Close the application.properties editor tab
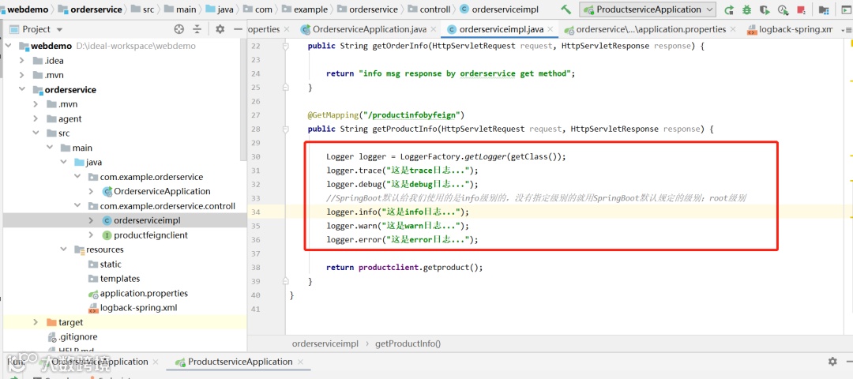This screenshot has height=379, width=853. (x=732, y=29)
